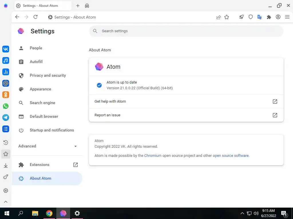Open the VK Music sidebar icon
Viewport: 293px width, 219px height.
point(6,60)
